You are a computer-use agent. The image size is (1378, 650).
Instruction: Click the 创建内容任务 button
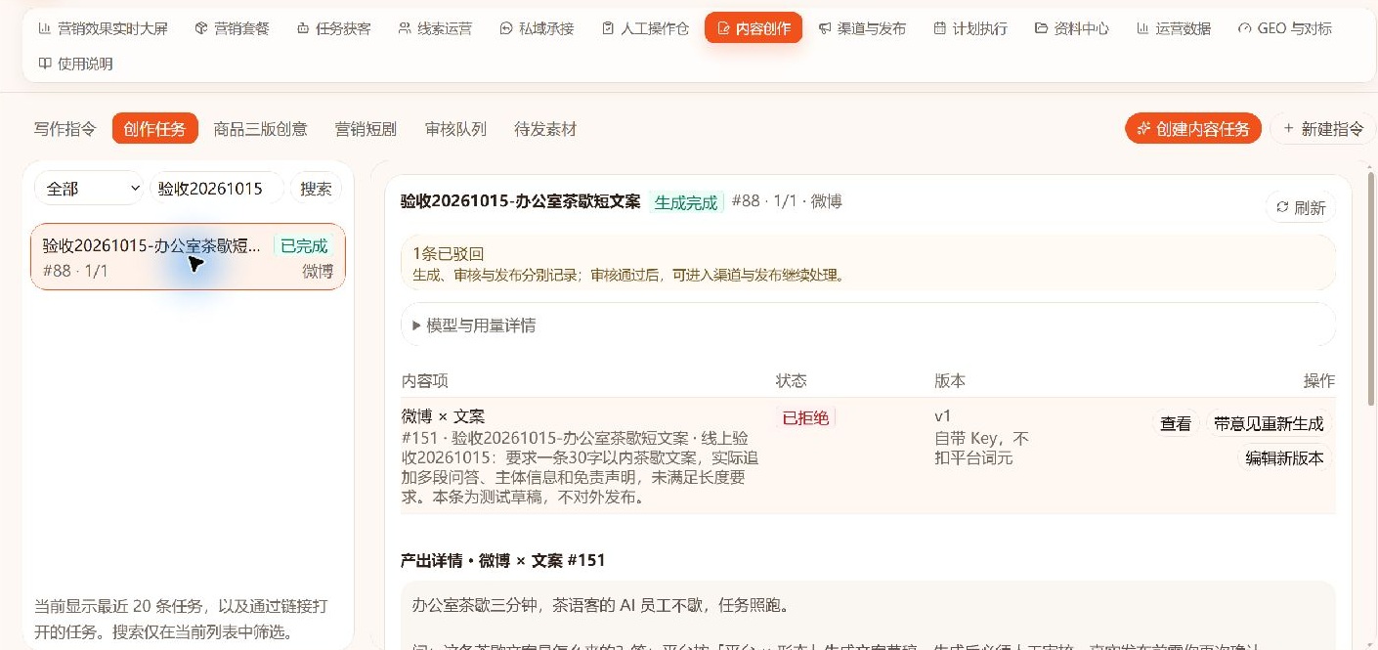pyautogui.click(x=1193, y=128)
